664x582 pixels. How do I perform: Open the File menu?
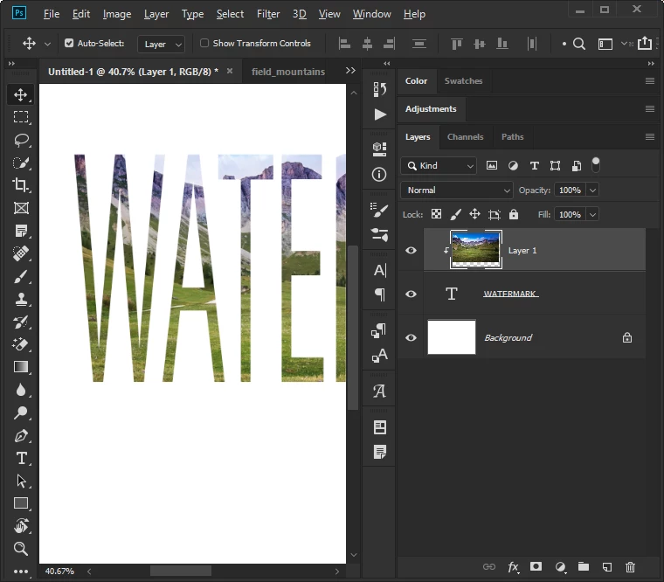pyautogui.click(x=52, y=14)
